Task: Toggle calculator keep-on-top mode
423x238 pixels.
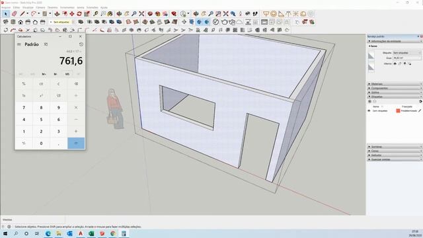Action: [x=46, y=44]
